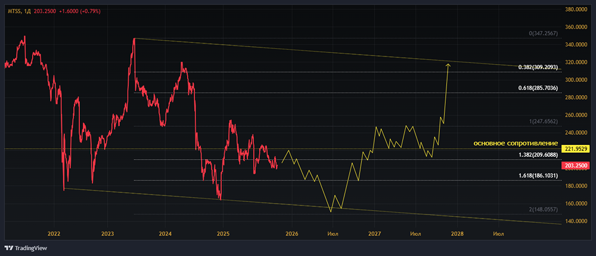Screen dimensions: 596x256
Task: Click the 320.0000 price axis label
Action: 576,62
